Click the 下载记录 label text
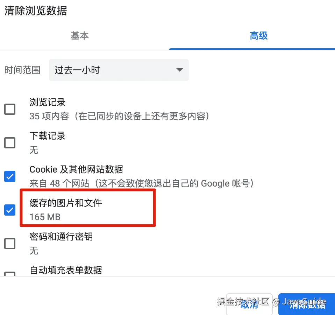The width and height of the screenshot is (335, 315). (48, 136)
